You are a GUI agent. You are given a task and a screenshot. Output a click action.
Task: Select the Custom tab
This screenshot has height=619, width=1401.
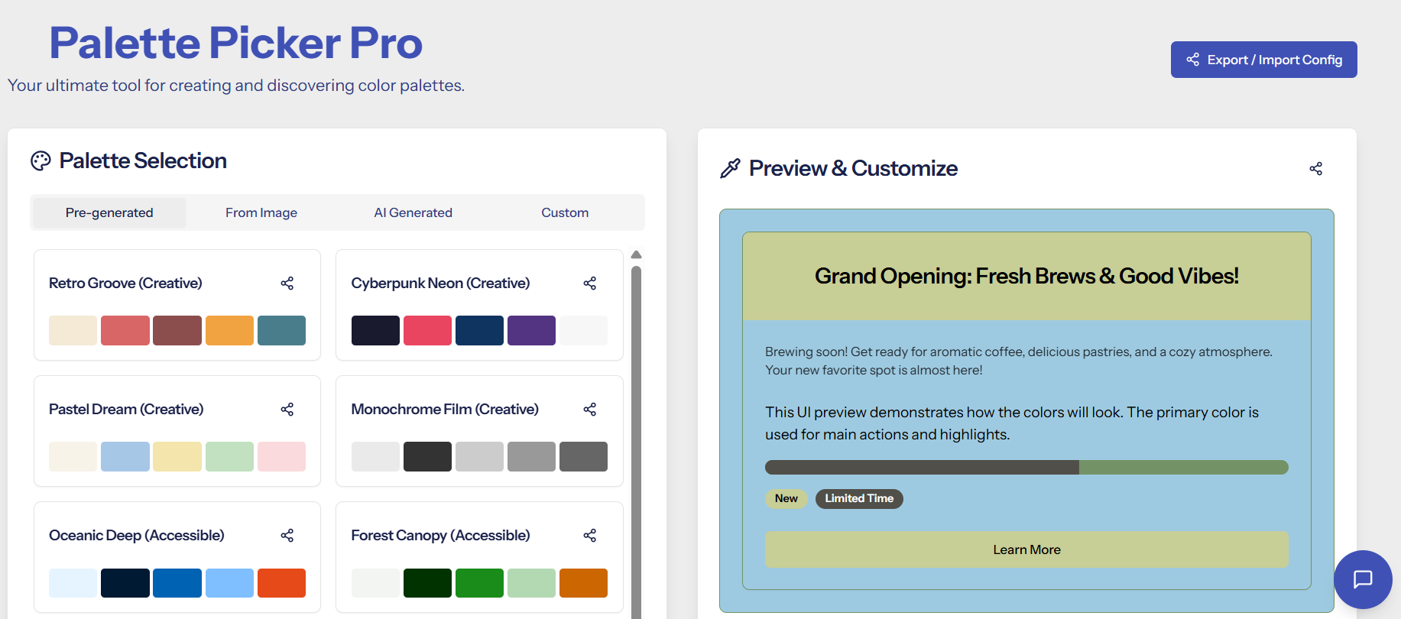pyautogui.click(x=565, y=212)
